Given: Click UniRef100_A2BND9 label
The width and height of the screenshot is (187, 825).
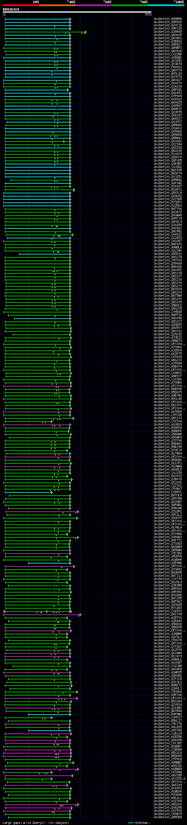Looking at the screenshot, I should [x=168, y=769].
